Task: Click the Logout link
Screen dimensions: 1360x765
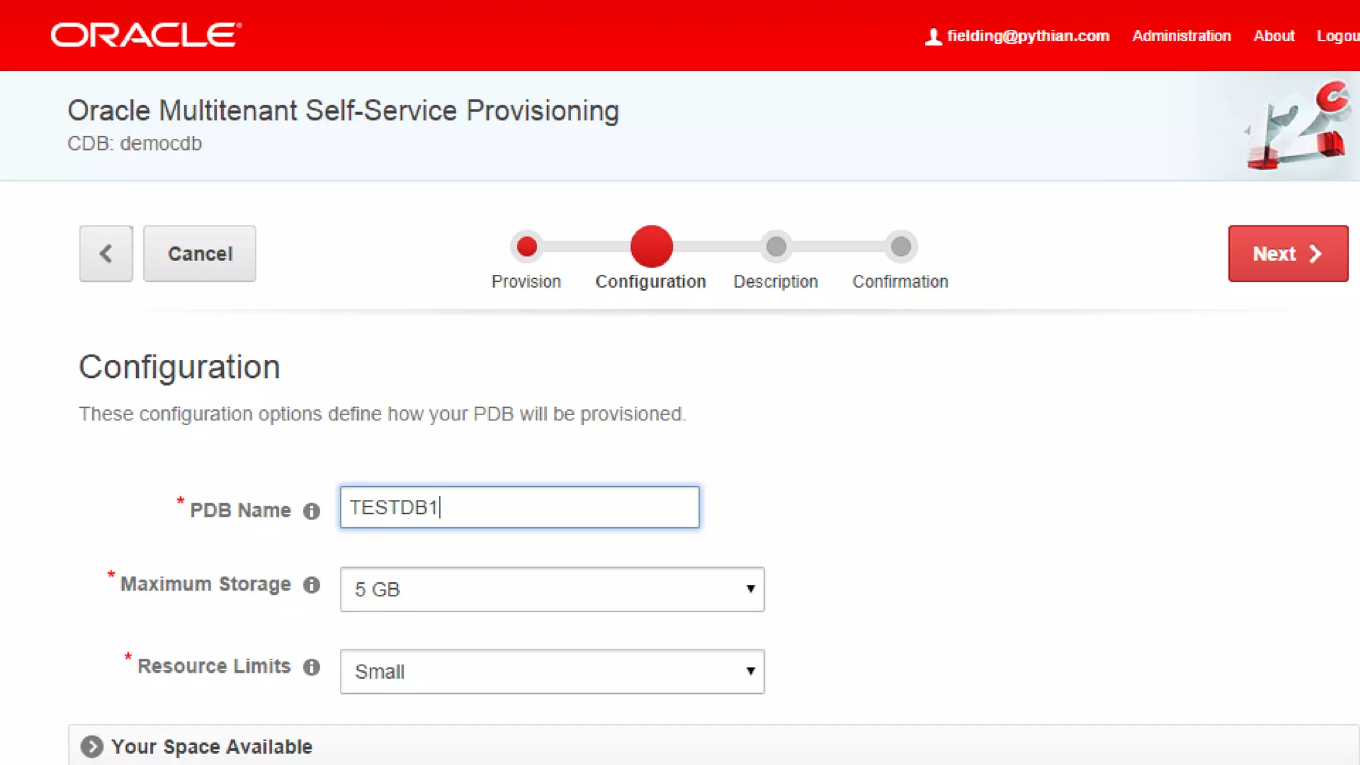Action: pos(1337,36)
